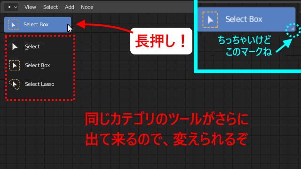The height and width of the screenshot is (169, 301).
Task: Choose Select tool from flyout
Action: [40, 46]
